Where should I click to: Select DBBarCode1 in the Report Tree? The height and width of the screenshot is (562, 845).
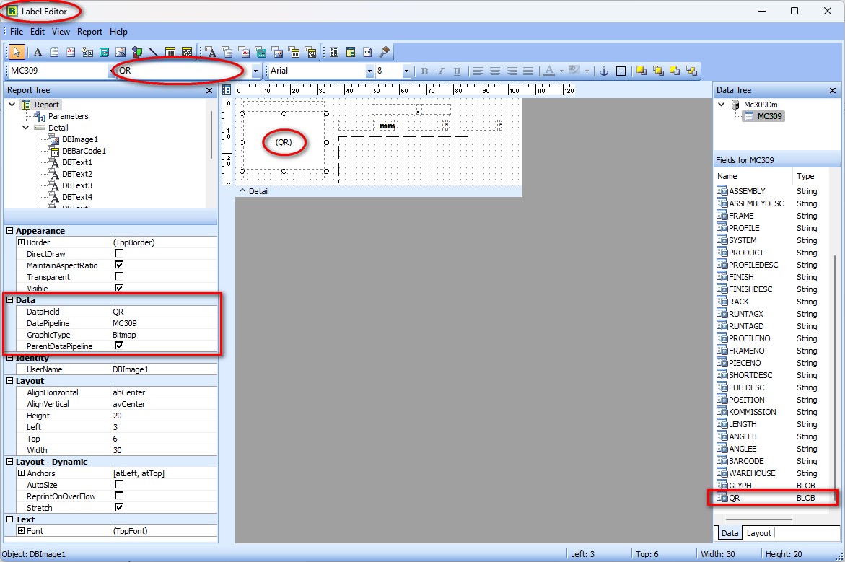[84, 151]
